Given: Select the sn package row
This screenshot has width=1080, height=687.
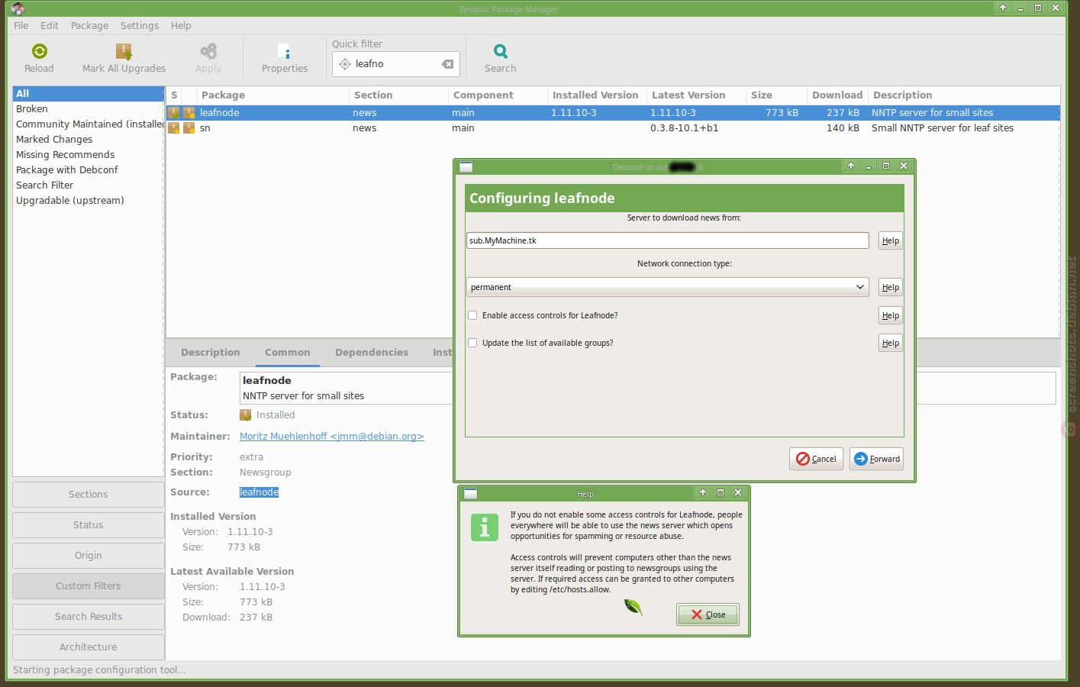Looking at the screenshot, I should tap(613, 128).
